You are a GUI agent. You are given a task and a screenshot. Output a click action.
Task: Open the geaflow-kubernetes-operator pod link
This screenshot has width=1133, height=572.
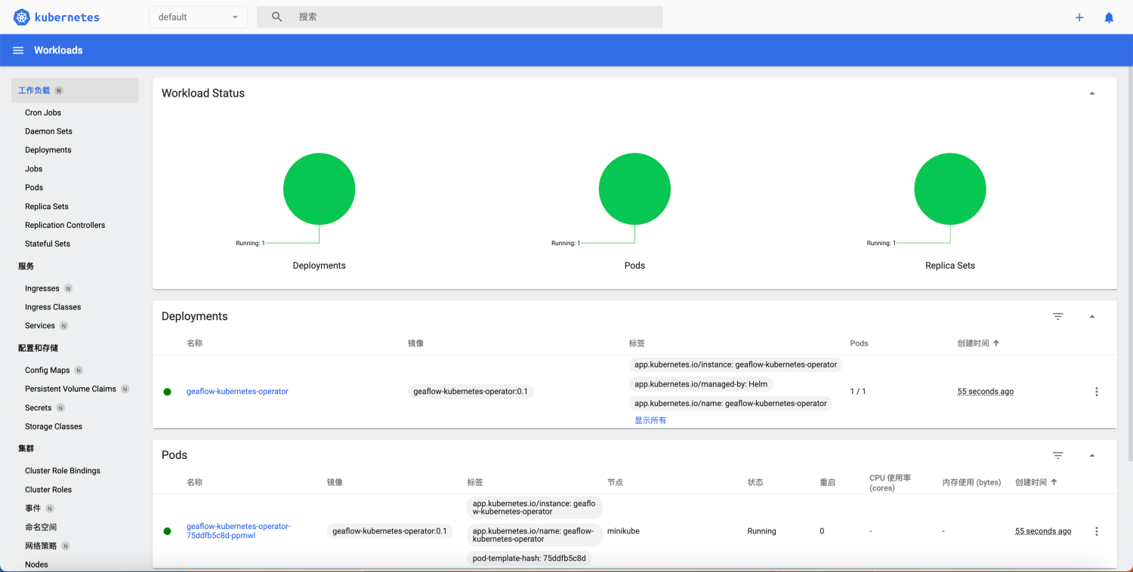[238, 530]
